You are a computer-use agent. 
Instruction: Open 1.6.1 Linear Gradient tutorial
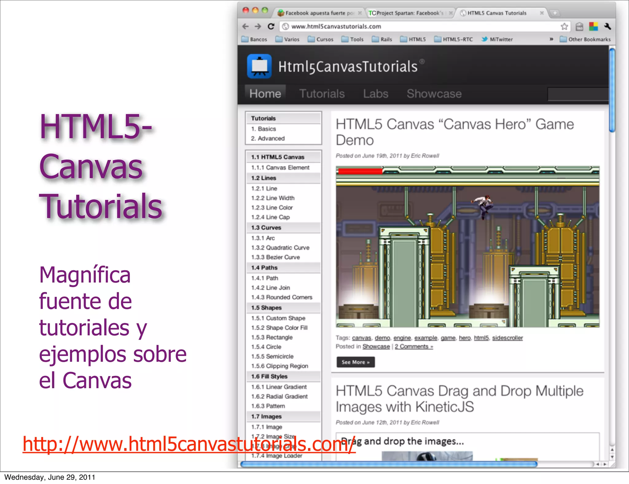(279, 387)
